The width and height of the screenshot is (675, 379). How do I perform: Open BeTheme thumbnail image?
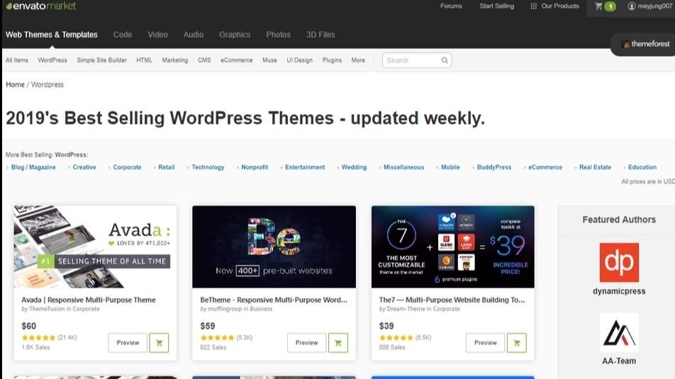pos(274,247)
